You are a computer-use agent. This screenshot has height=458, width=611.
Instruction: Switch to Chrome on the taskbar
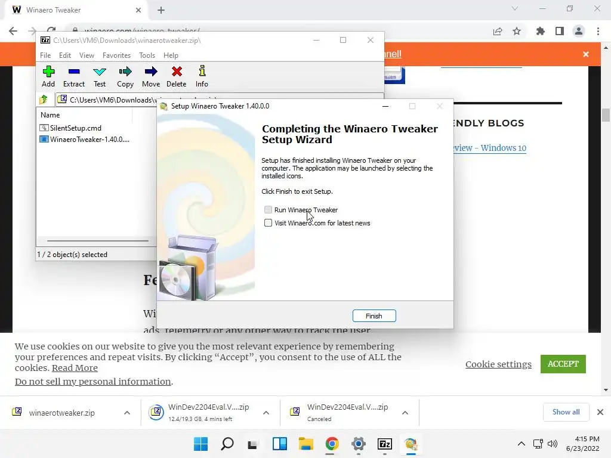coord(332,444)
